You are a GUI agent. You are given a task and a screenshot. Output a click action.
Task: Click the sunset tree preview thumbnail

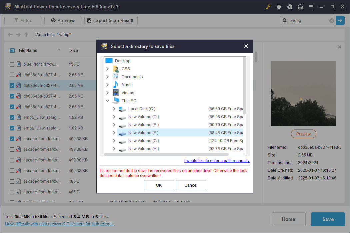pos(304,94)
